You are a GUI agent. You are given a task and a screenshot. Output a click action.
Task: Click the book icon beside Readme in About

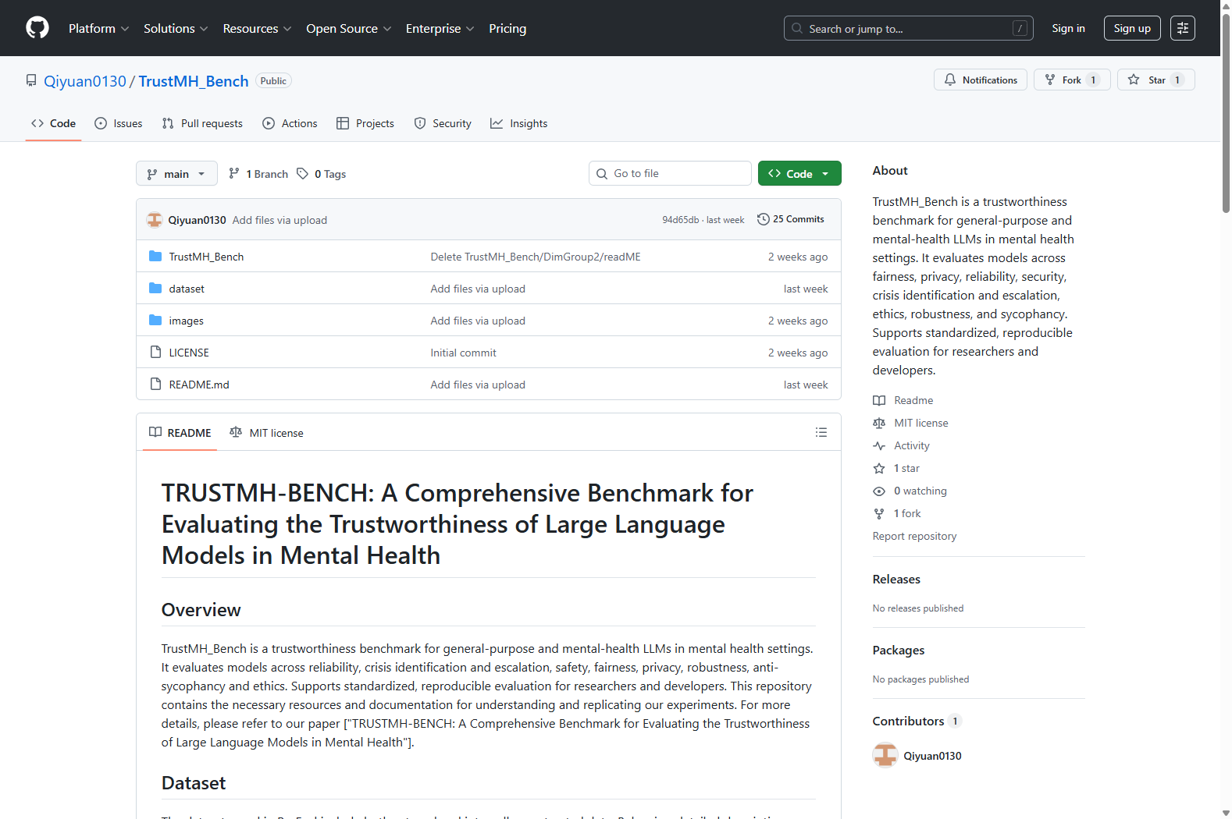tap(879, 400)
